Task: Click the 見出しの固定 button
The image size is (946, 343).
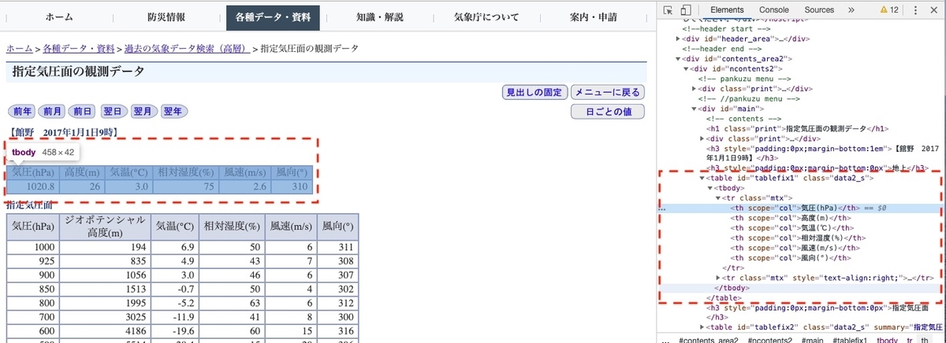Action: (534, 92)
